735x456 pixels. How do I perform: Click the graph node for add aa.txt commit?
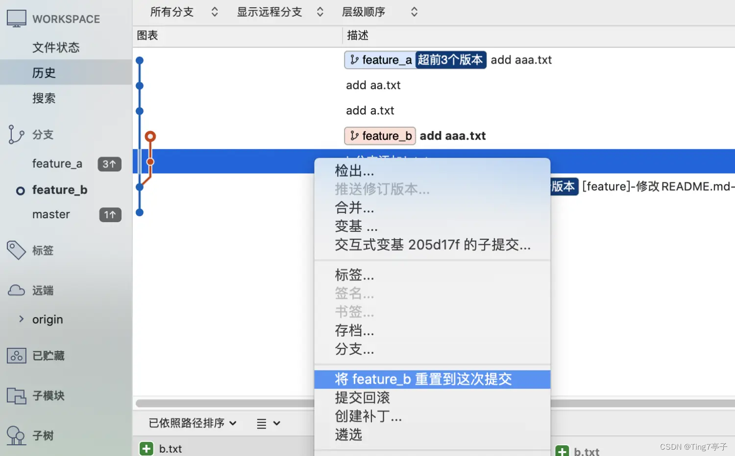(x=140, y=86)
